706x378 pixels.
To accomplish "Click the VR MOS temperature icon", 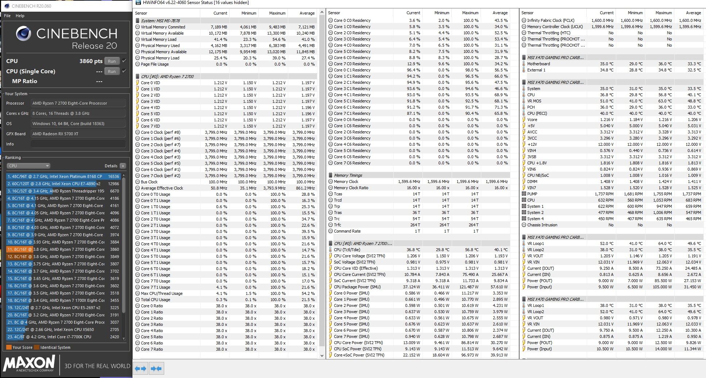I will coord(524,101).
